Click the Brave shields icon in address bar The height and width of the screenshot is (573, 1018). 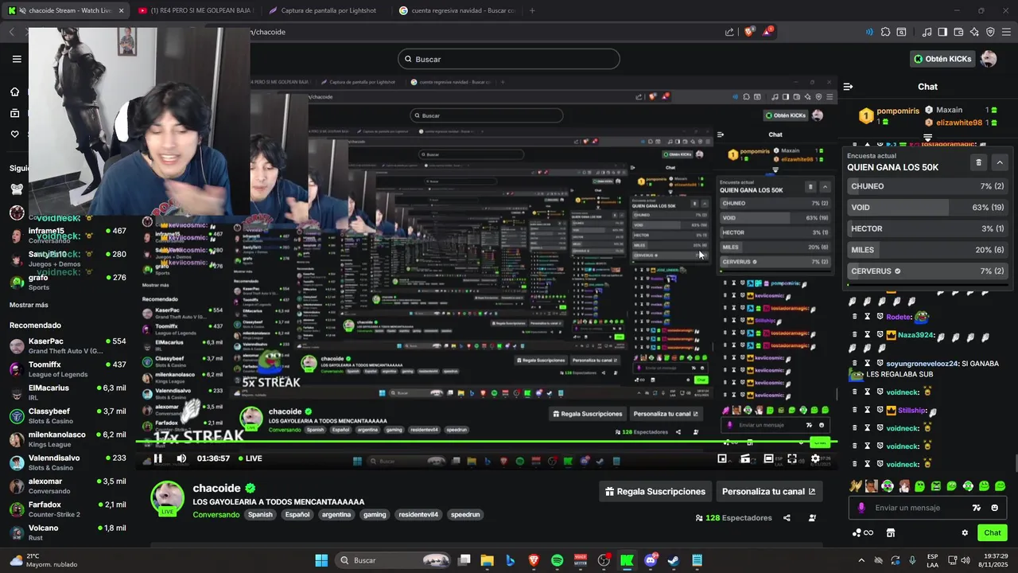click(x=748, y=32)
